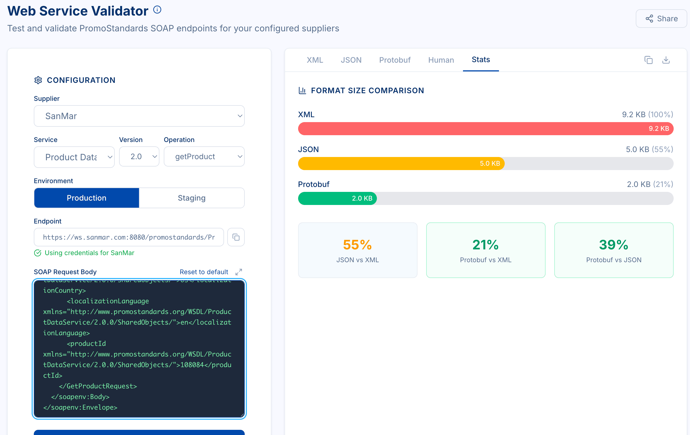690x435 pixels.
Task: Open the Version dropdown set to 2.0
Action: [139, 156]
